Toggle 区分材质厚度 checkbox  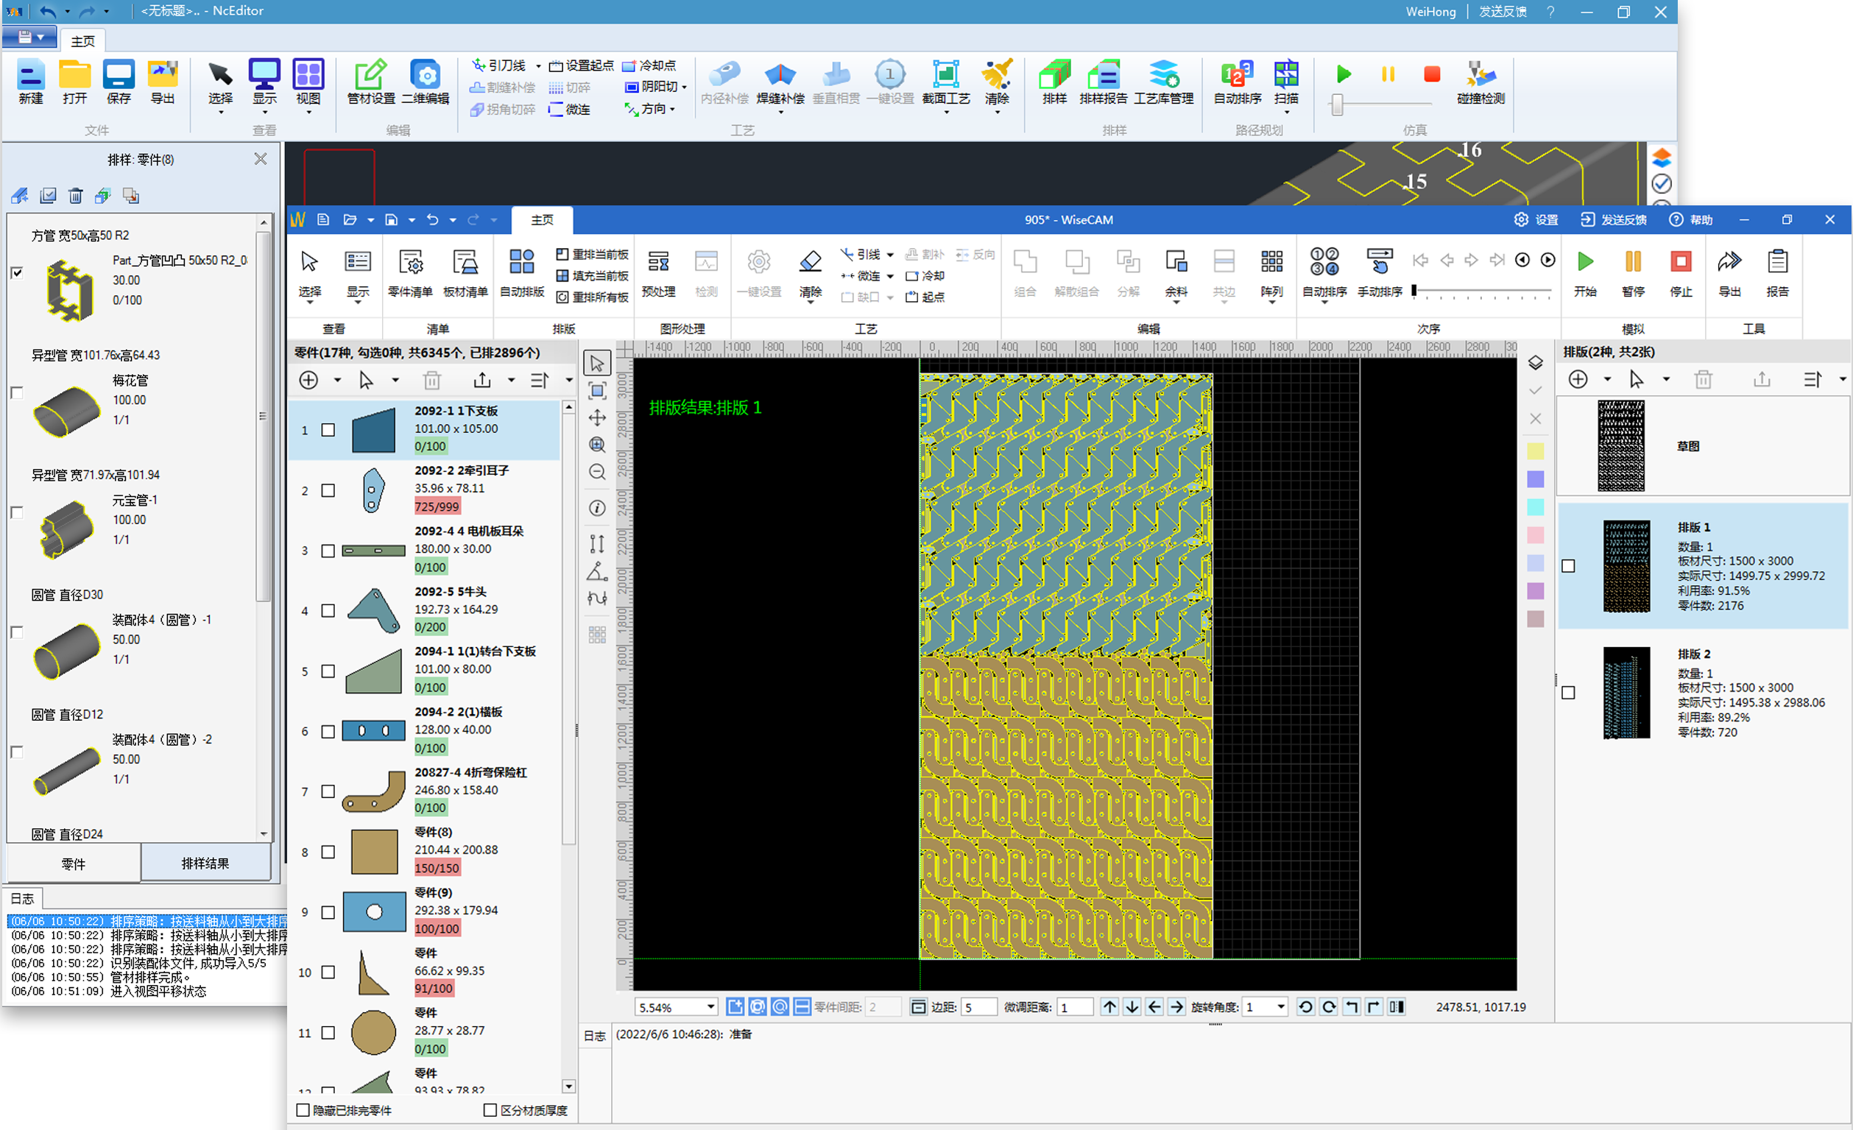490,1109
